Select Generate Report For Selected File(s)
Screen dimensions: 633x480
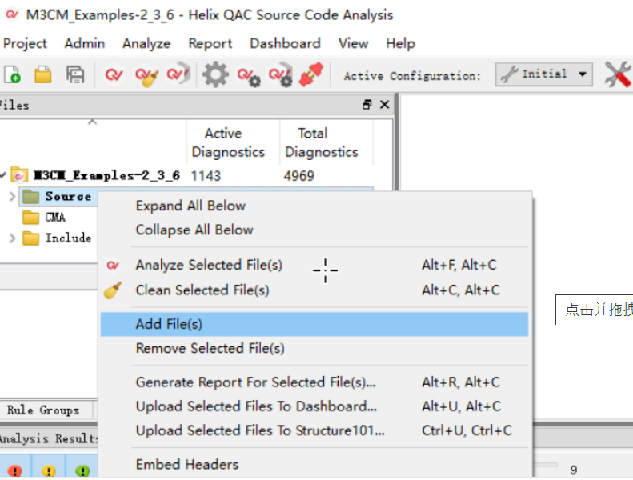314,382
